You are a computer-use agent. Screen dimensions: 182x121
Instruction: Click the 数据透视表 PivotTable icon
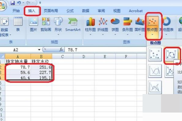pyautogui.click(x=5, y=21)
